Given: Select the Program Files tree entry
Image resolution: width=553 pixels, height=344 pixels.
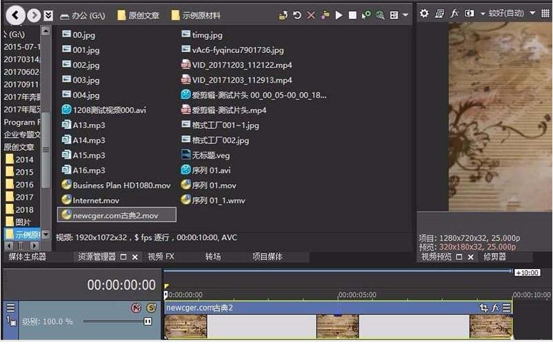Looking at the screenshot, I should (22, 122).
